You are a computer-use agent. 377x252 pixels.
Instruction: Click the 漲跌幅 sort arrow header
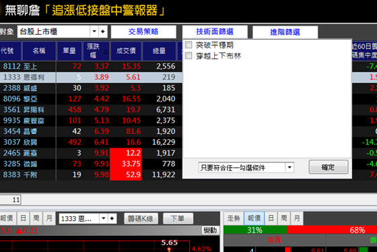(96, 51)
